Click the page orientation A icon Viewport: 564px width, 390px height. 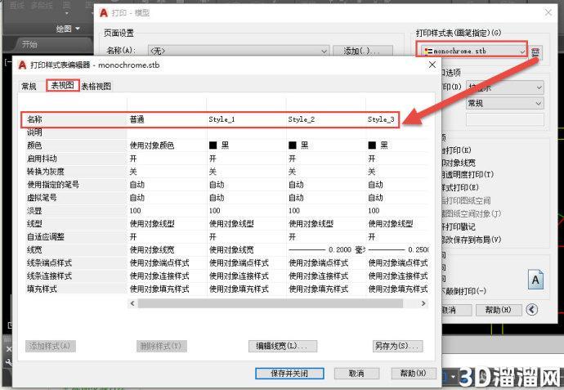point(535,280)
